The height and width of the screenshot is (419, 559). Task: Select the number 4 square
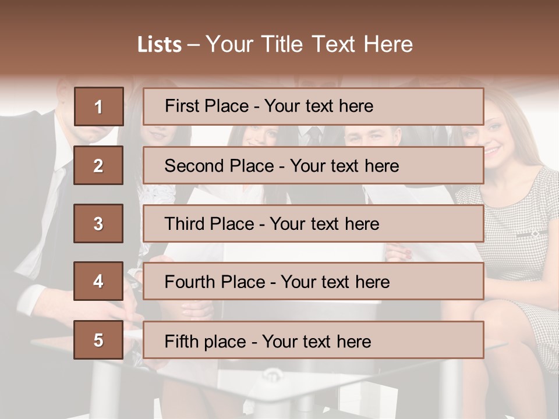click(98, 281)
